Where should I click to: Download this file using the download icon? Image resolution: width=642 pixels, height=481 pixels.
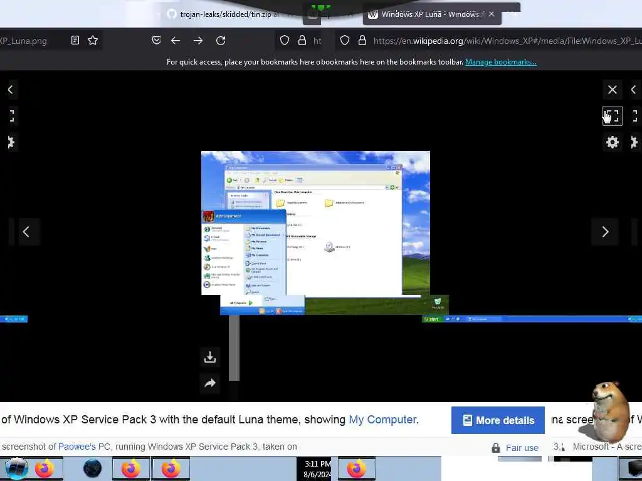[210, 357]
